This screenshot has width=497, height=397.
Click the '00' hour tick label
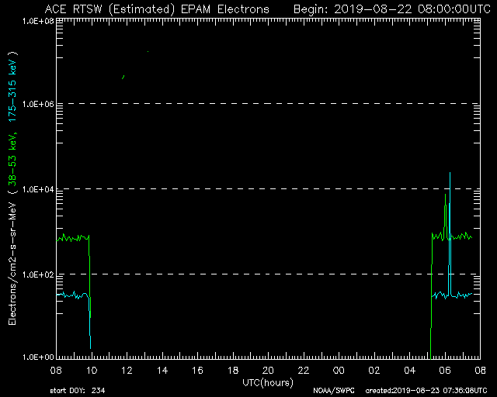[339, 371]
